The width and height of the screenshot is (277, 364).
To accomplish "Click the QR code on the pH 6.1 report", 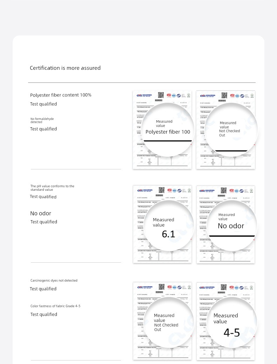I will [161, 190].
